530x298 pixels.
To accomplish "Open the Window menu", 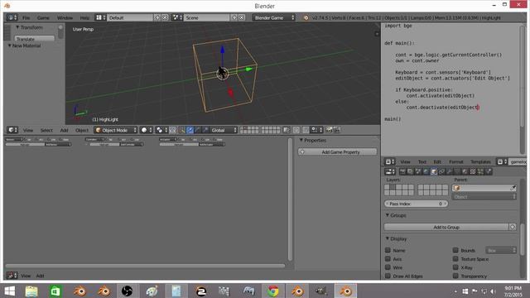I will click(x=65, y=17).
